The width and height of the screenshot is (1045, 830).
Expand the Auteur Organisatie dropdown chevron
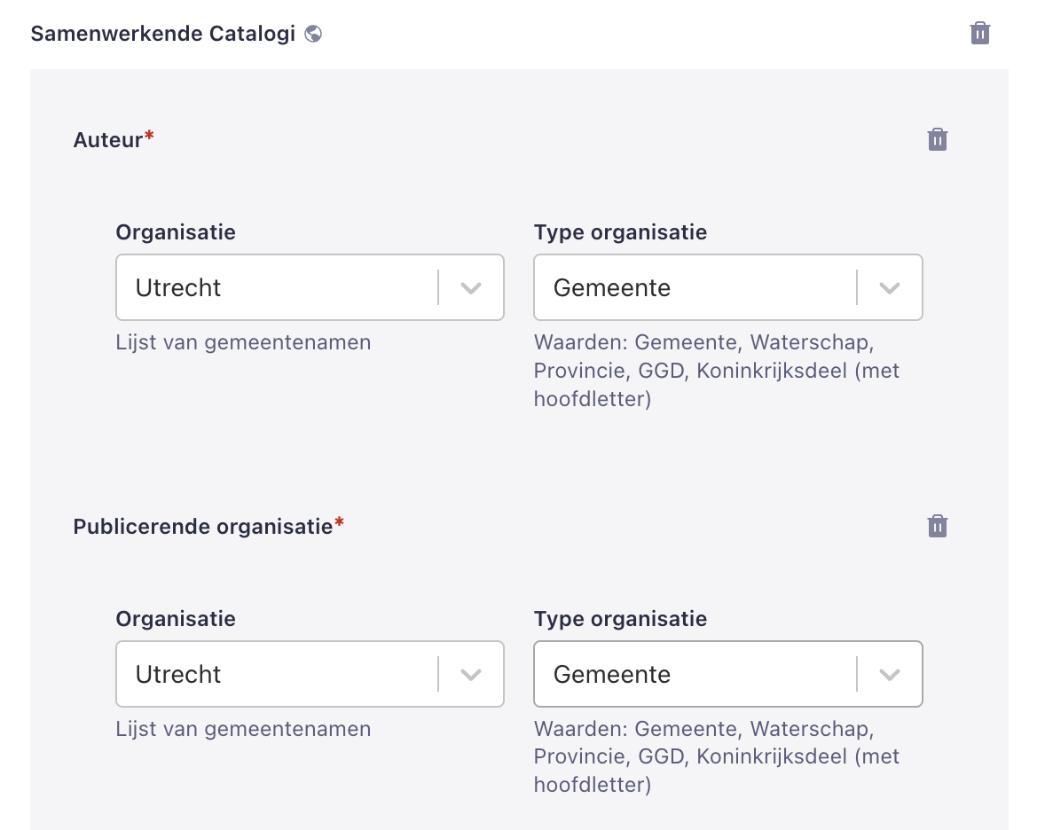[471, 288]
